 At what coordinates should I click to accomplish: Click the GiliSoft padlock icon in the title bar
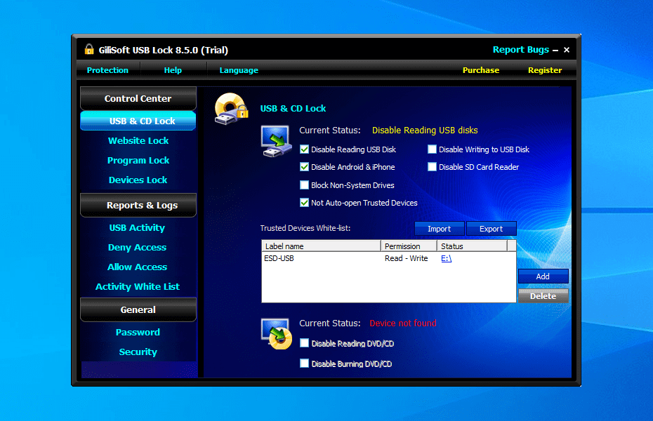tap(88, 50)
